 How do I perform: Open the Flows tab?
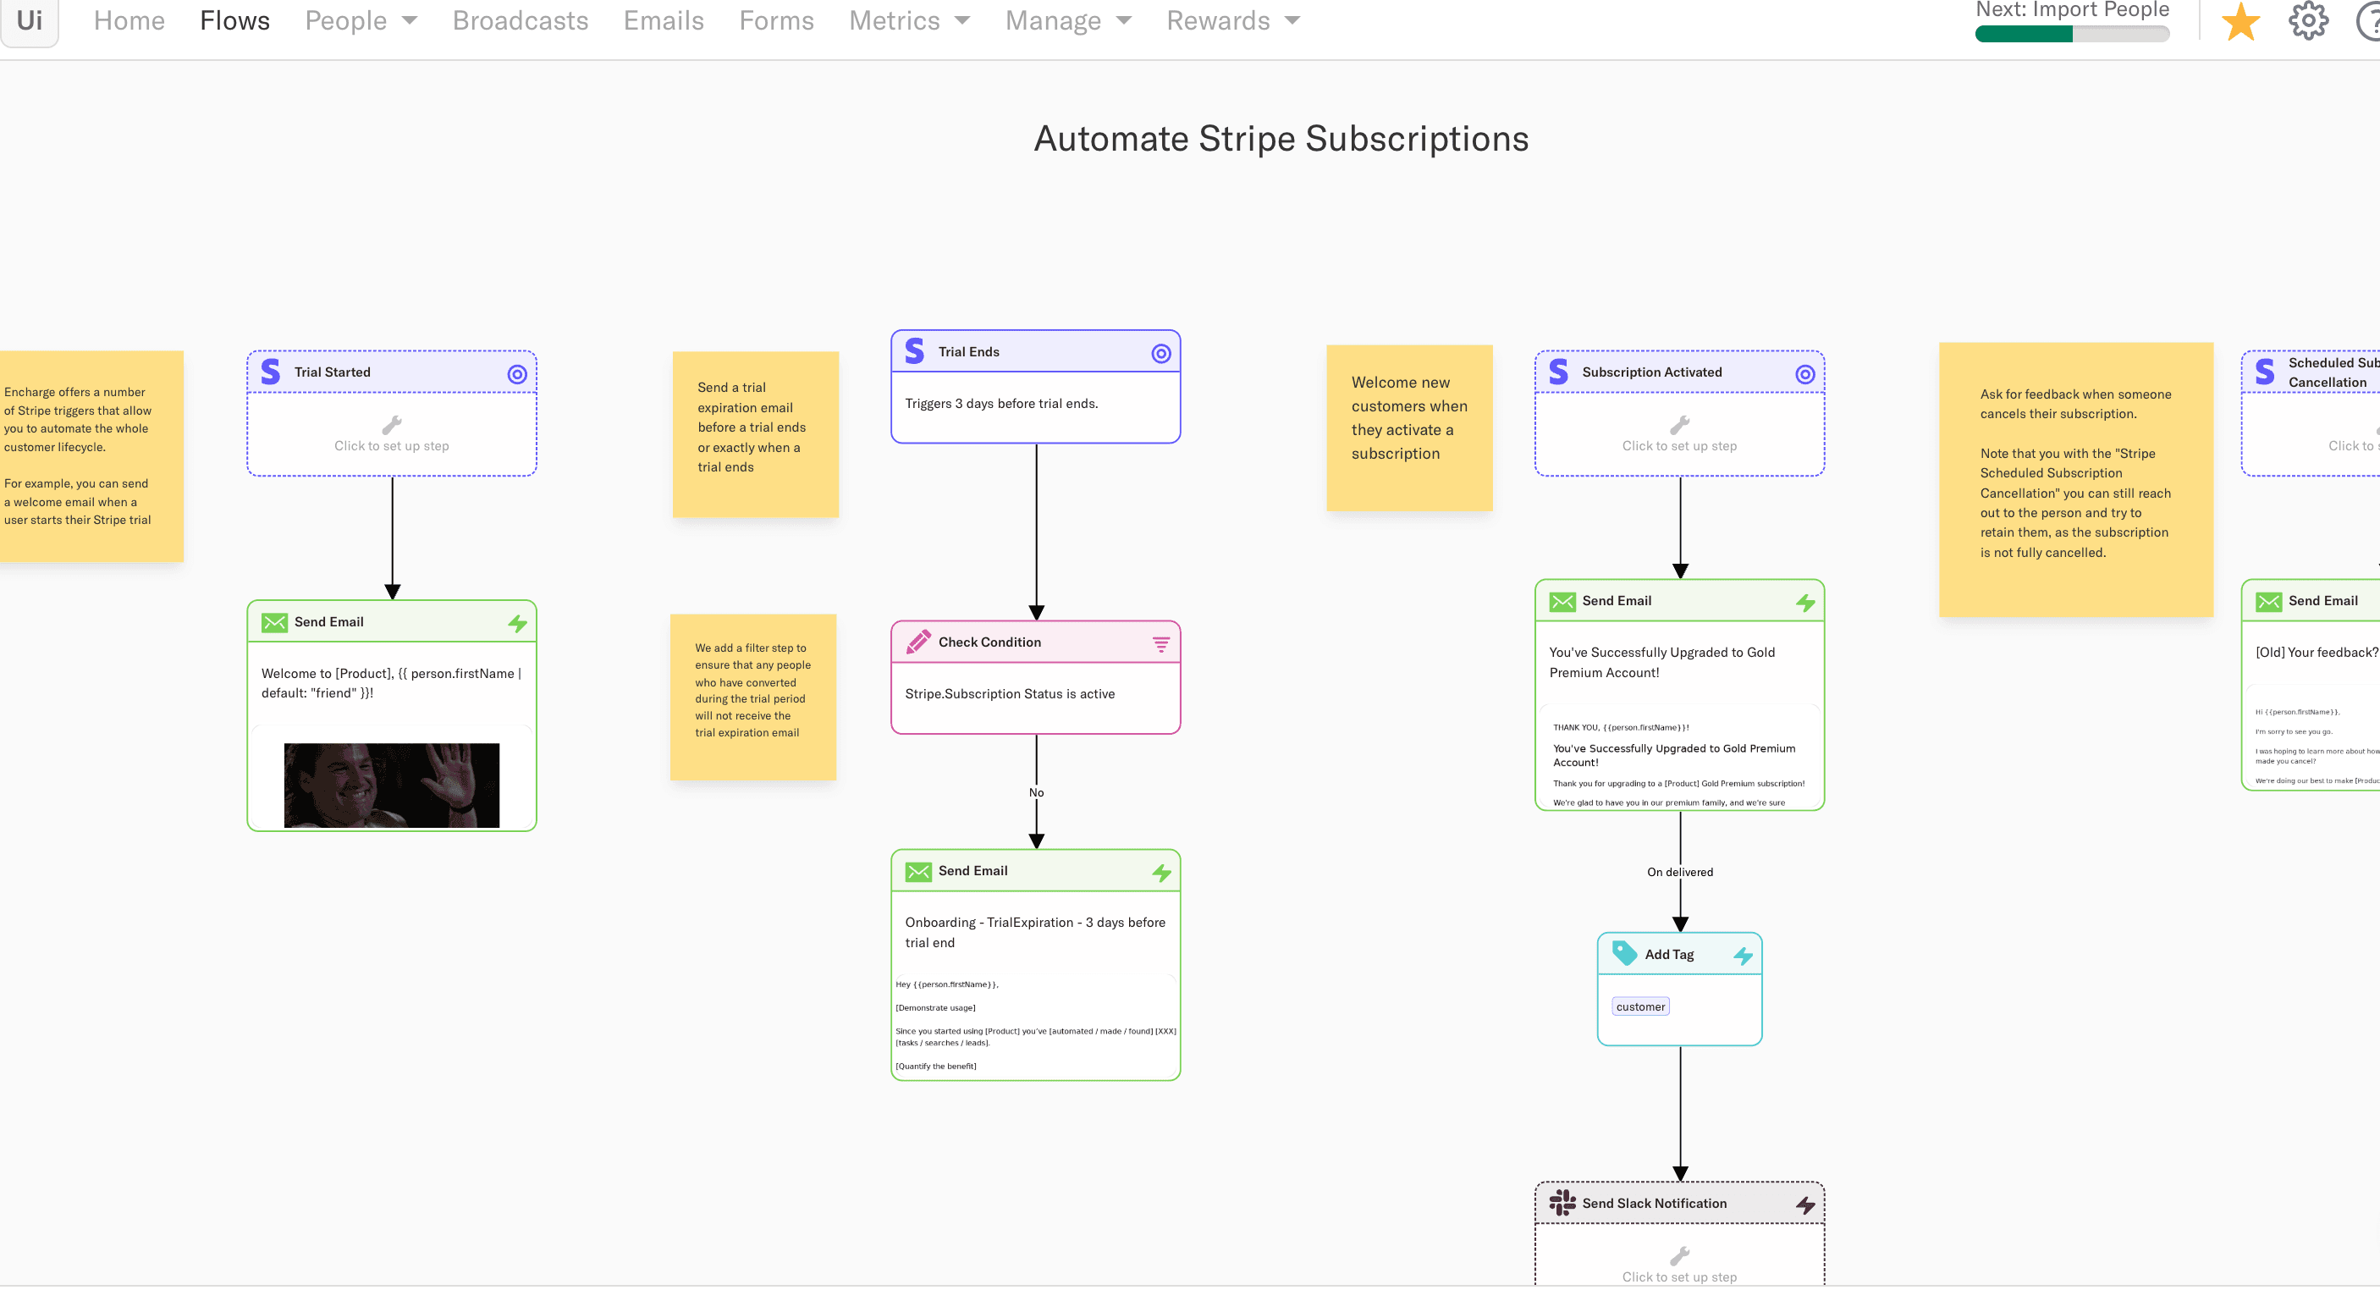pyautogui.click(x=234, y=20)
